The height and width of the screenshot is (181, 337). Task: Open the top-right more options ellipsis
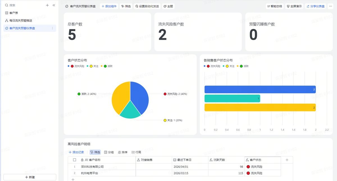[x=330, y=6]
